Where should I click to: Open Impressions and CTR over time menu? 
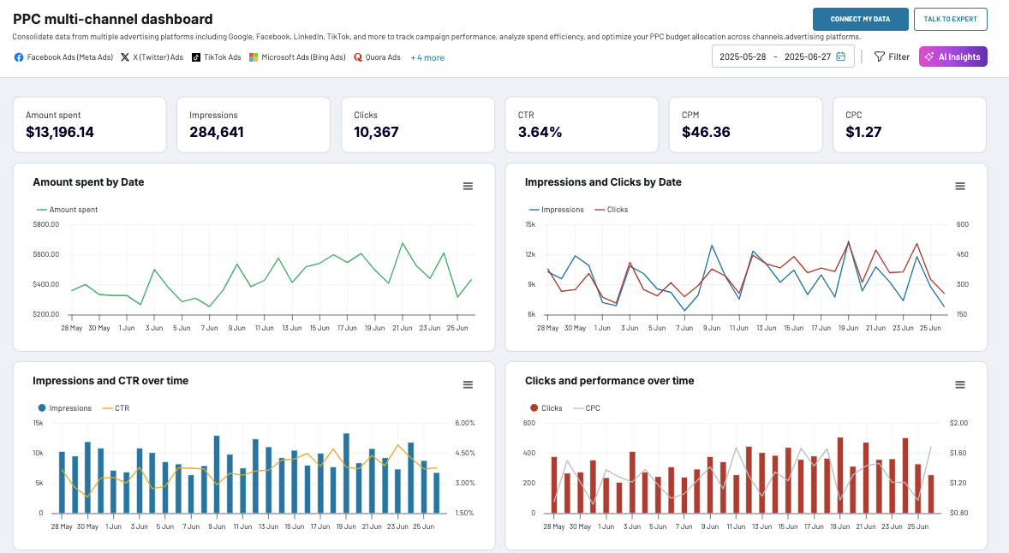(468, 385)
